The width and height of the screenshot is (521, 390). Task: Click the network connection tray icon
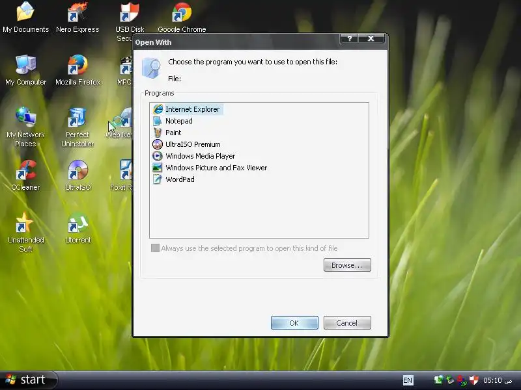438,380
